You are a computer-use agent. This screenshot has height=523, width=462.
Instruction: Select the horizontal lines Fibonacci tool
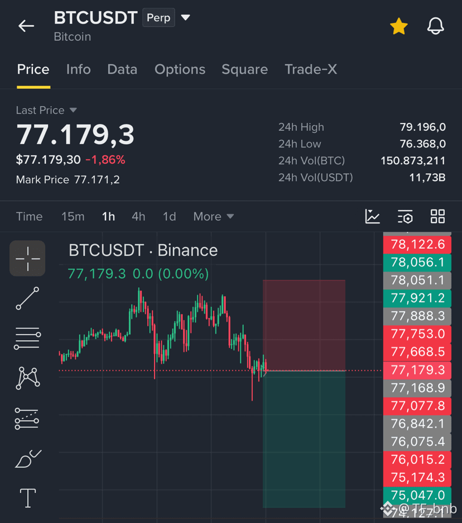(27, 338)
